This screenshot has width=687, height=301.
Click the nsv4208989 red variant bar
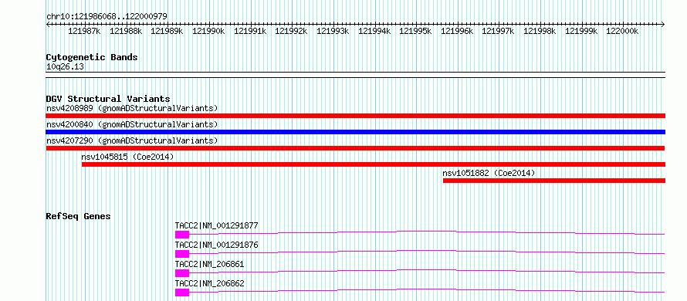click(355, 116)
